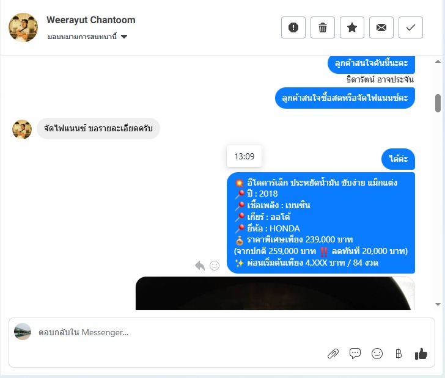
Task: Reply to the car details message
Action: [x=200, y=266]
